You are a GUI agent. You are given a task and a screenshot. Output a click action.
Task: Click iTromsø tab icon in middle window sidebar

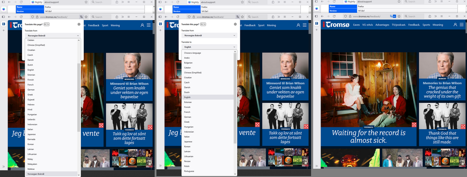[x=160, y=24]
